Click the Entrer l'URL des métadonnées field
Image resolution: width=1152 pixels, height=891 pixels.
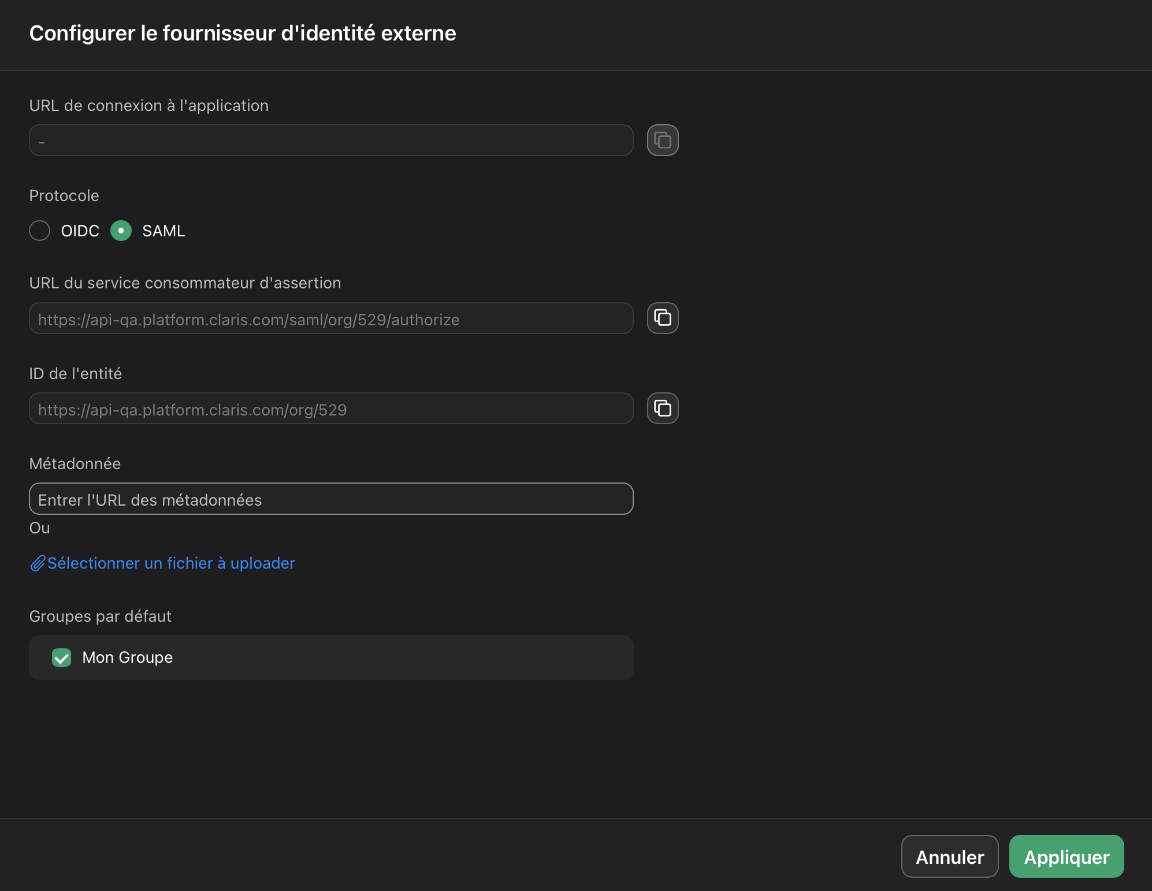coord(331,499)
